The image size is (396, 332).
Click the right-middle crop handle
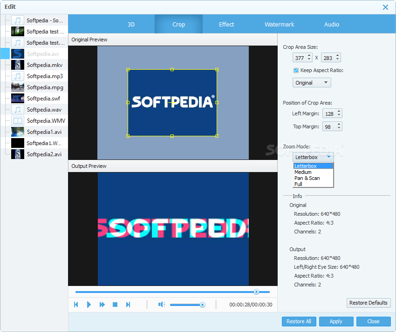[x=217, y=103]
